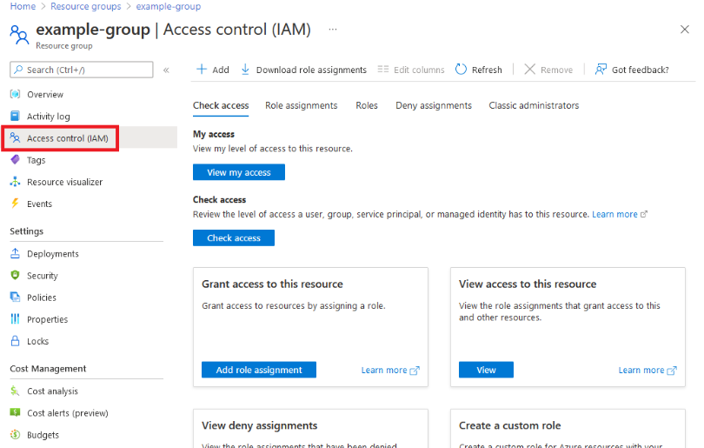Click the Properties bars icon
704x448 pixels.
click(x=16, y=319)
